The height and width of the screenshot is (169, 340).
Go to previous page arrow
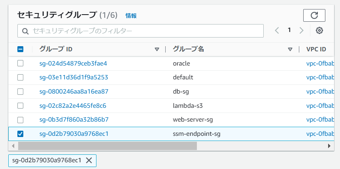click(277, 30)
